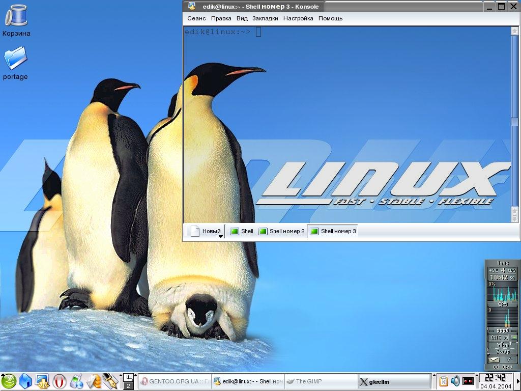Screen dimensions: 521x391
Task: Click the desktop shell panel icon
Action: click(x=43, y=381)
